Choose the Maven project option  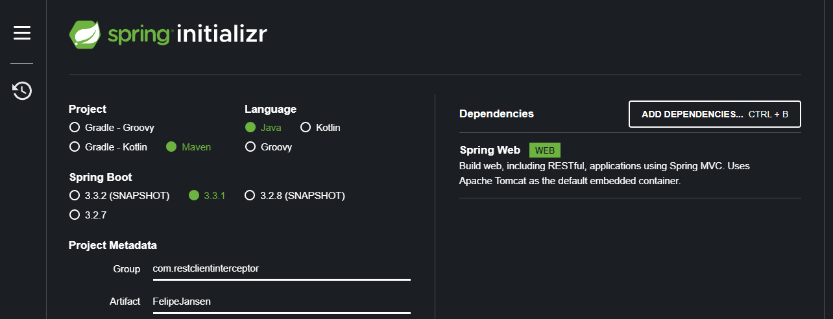171,147
